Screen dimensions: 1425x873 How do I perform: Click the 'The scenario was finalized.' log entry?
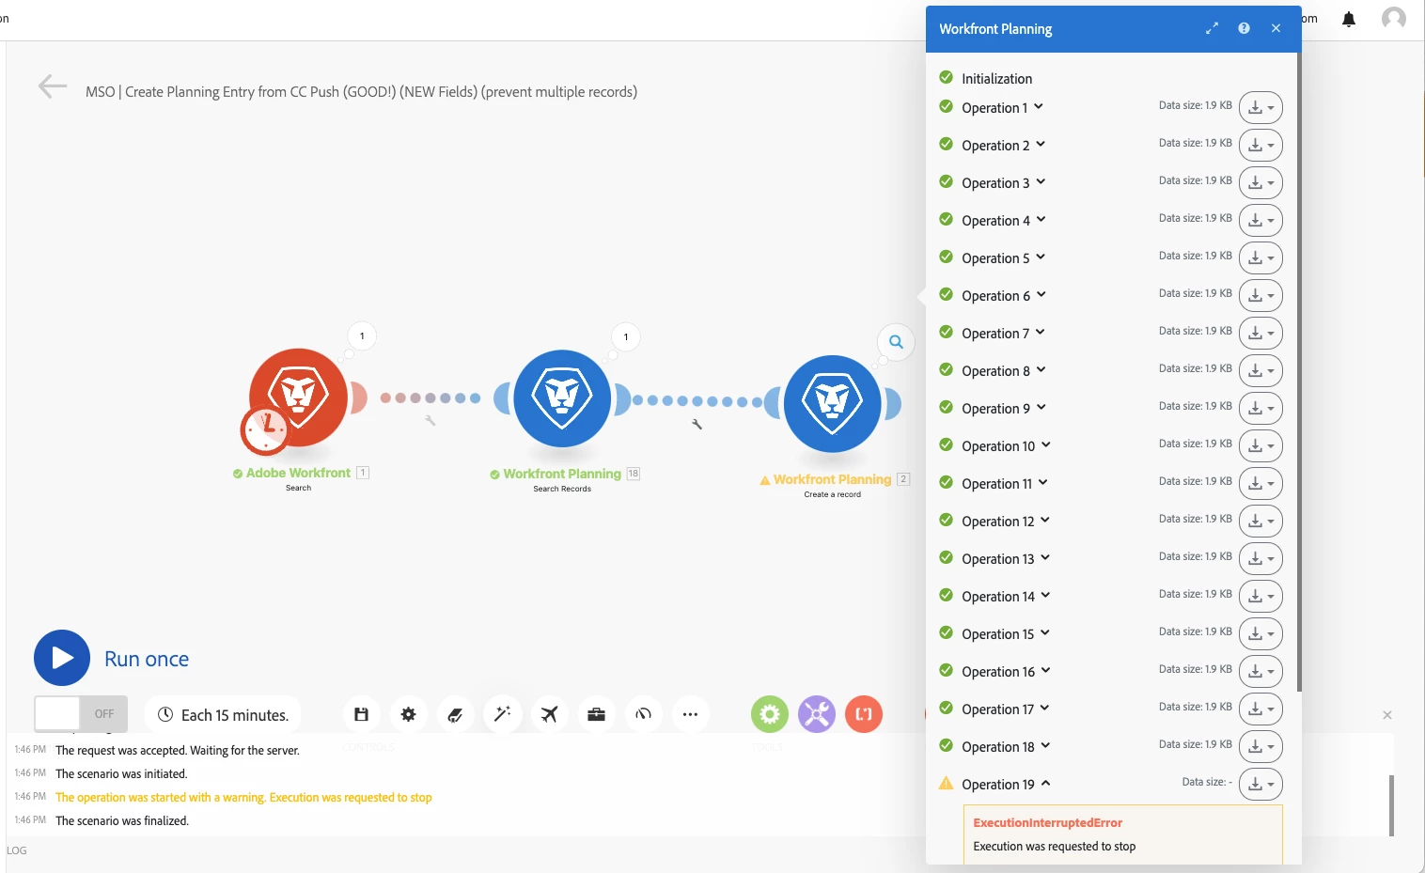[122, 820]
